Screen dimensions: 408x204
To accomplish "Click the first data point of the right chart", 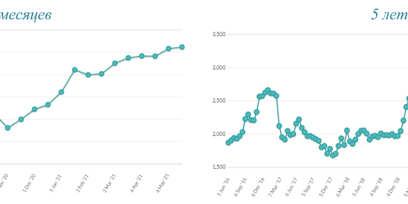I will click(x=228, y=143).
